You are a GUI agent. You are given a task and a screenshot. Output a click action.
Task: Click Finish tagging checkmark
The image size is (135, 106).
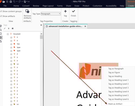coord(73,13)
